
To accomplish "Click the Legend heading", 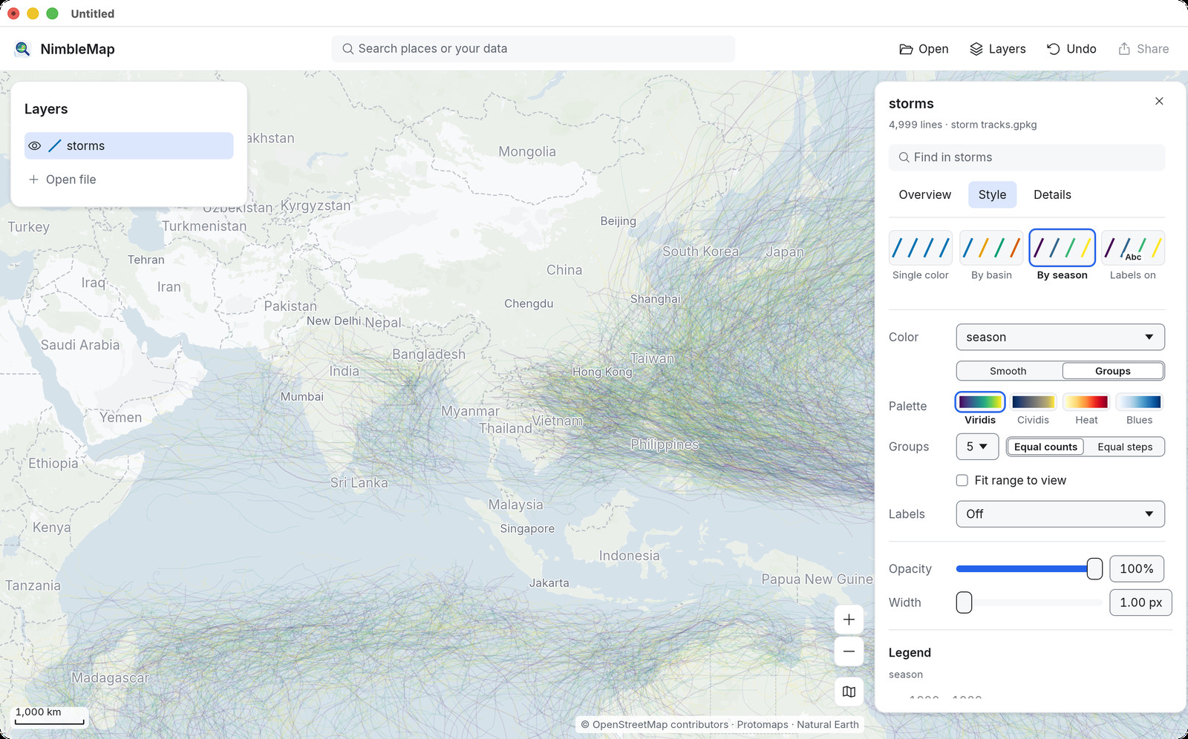I will pos(910,653).
